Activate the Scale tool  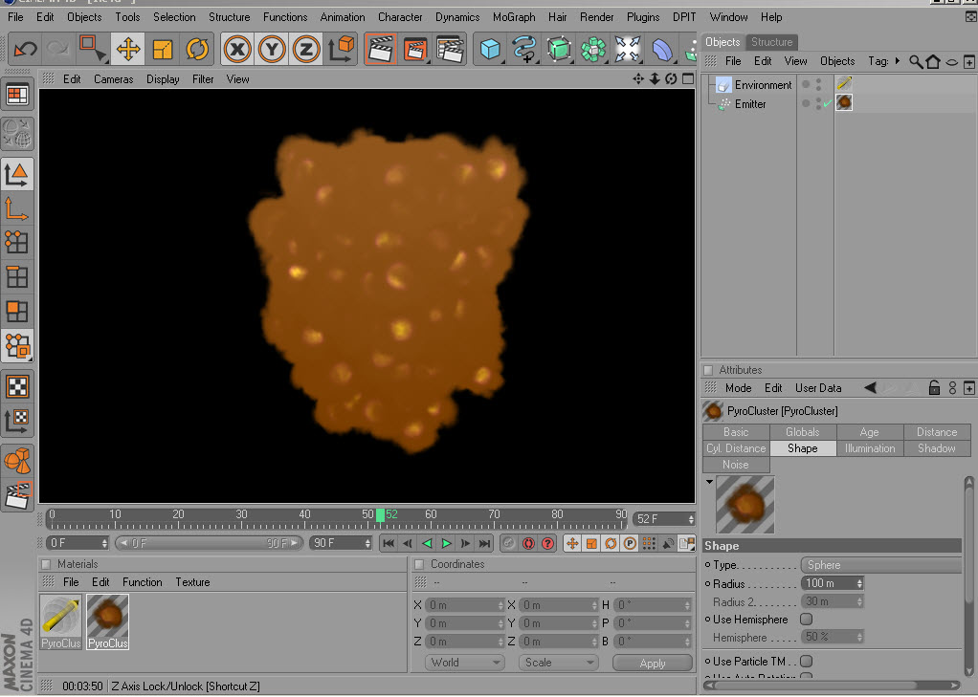click(162, 49)
